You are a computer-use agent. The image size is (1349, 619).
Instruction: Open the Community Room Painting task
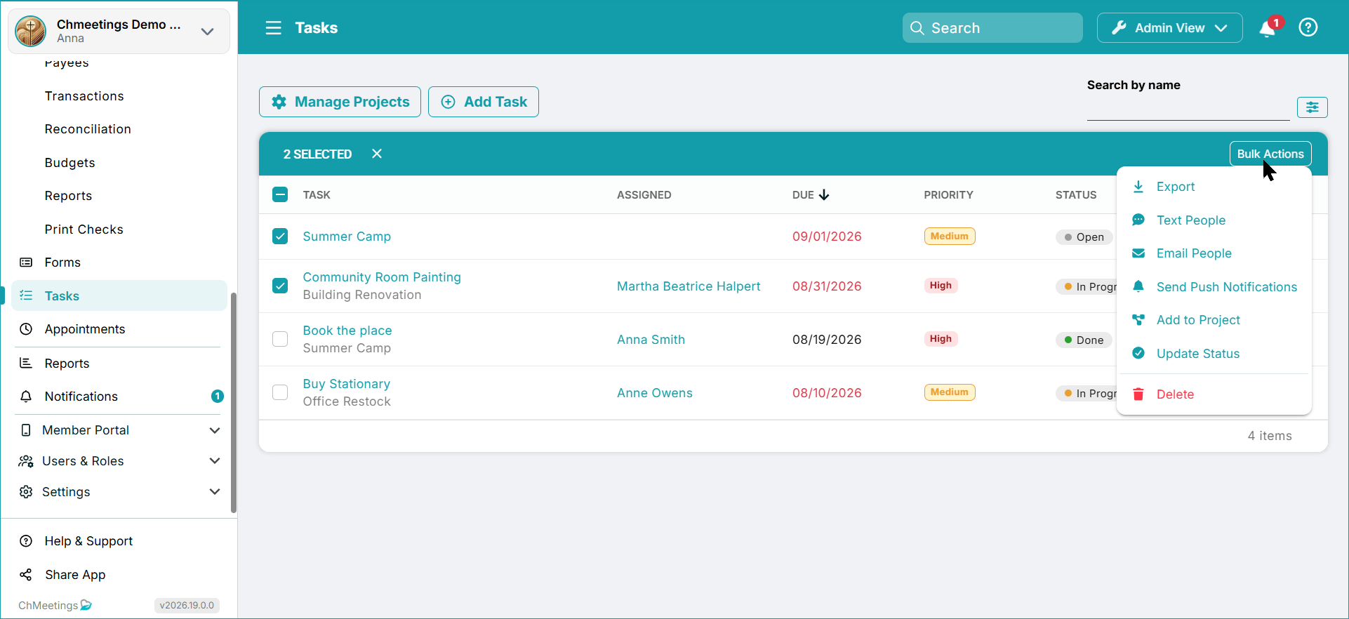(382, 277)
